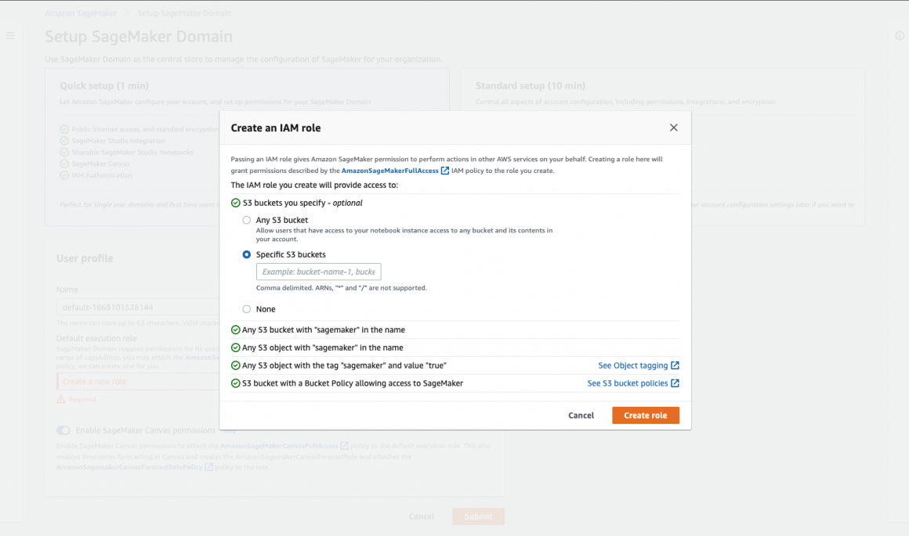
Task: Open the See Object tagging link
Action: click(x=632, y=365)
